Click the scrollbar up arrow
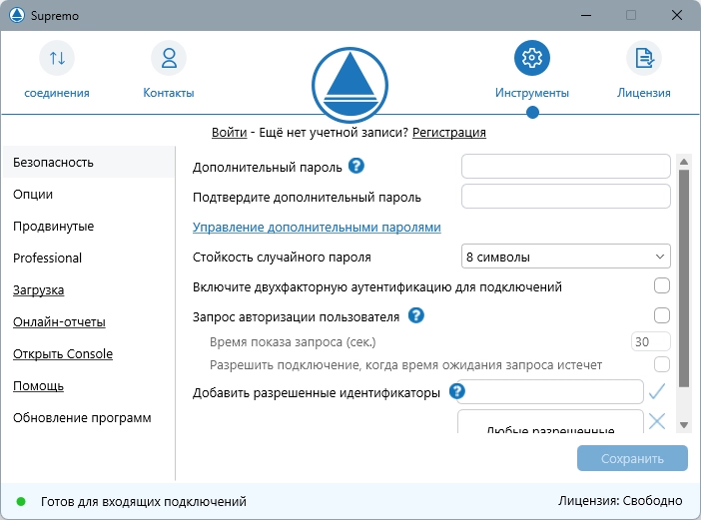701x520 pixels. pyautogui.click(x=684, y=162)
